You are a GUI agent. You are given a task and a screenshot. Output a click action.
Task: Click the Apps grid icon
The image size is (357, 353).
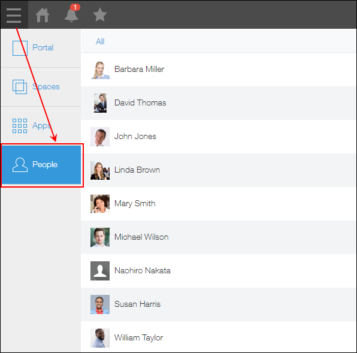point(20,126)
